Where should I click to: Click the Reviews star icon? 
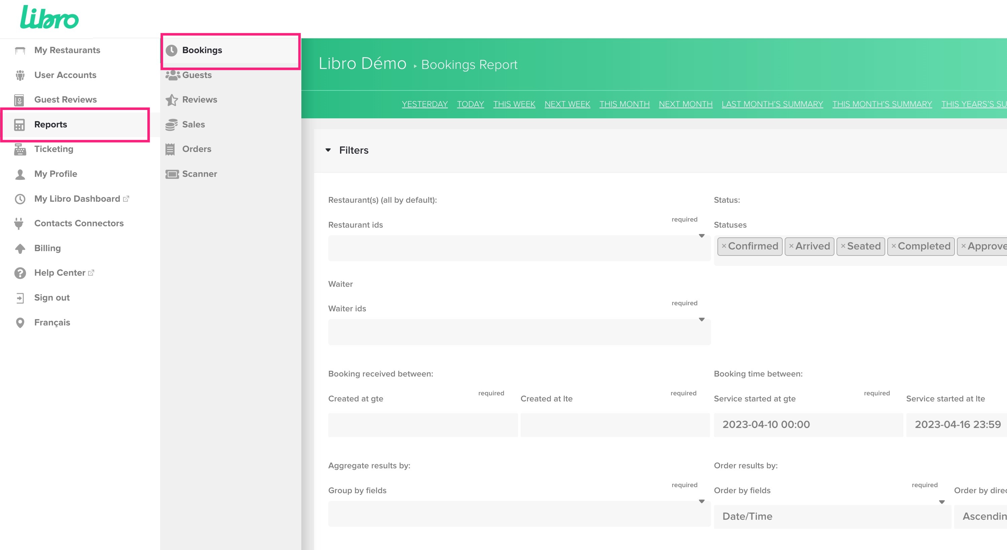tap(171, 100)
